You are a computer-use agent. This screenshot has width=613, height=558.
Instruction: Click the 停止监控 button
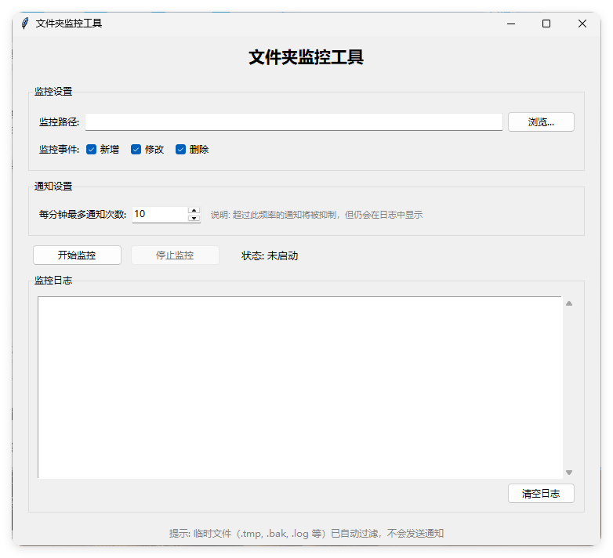pos(175,255)
